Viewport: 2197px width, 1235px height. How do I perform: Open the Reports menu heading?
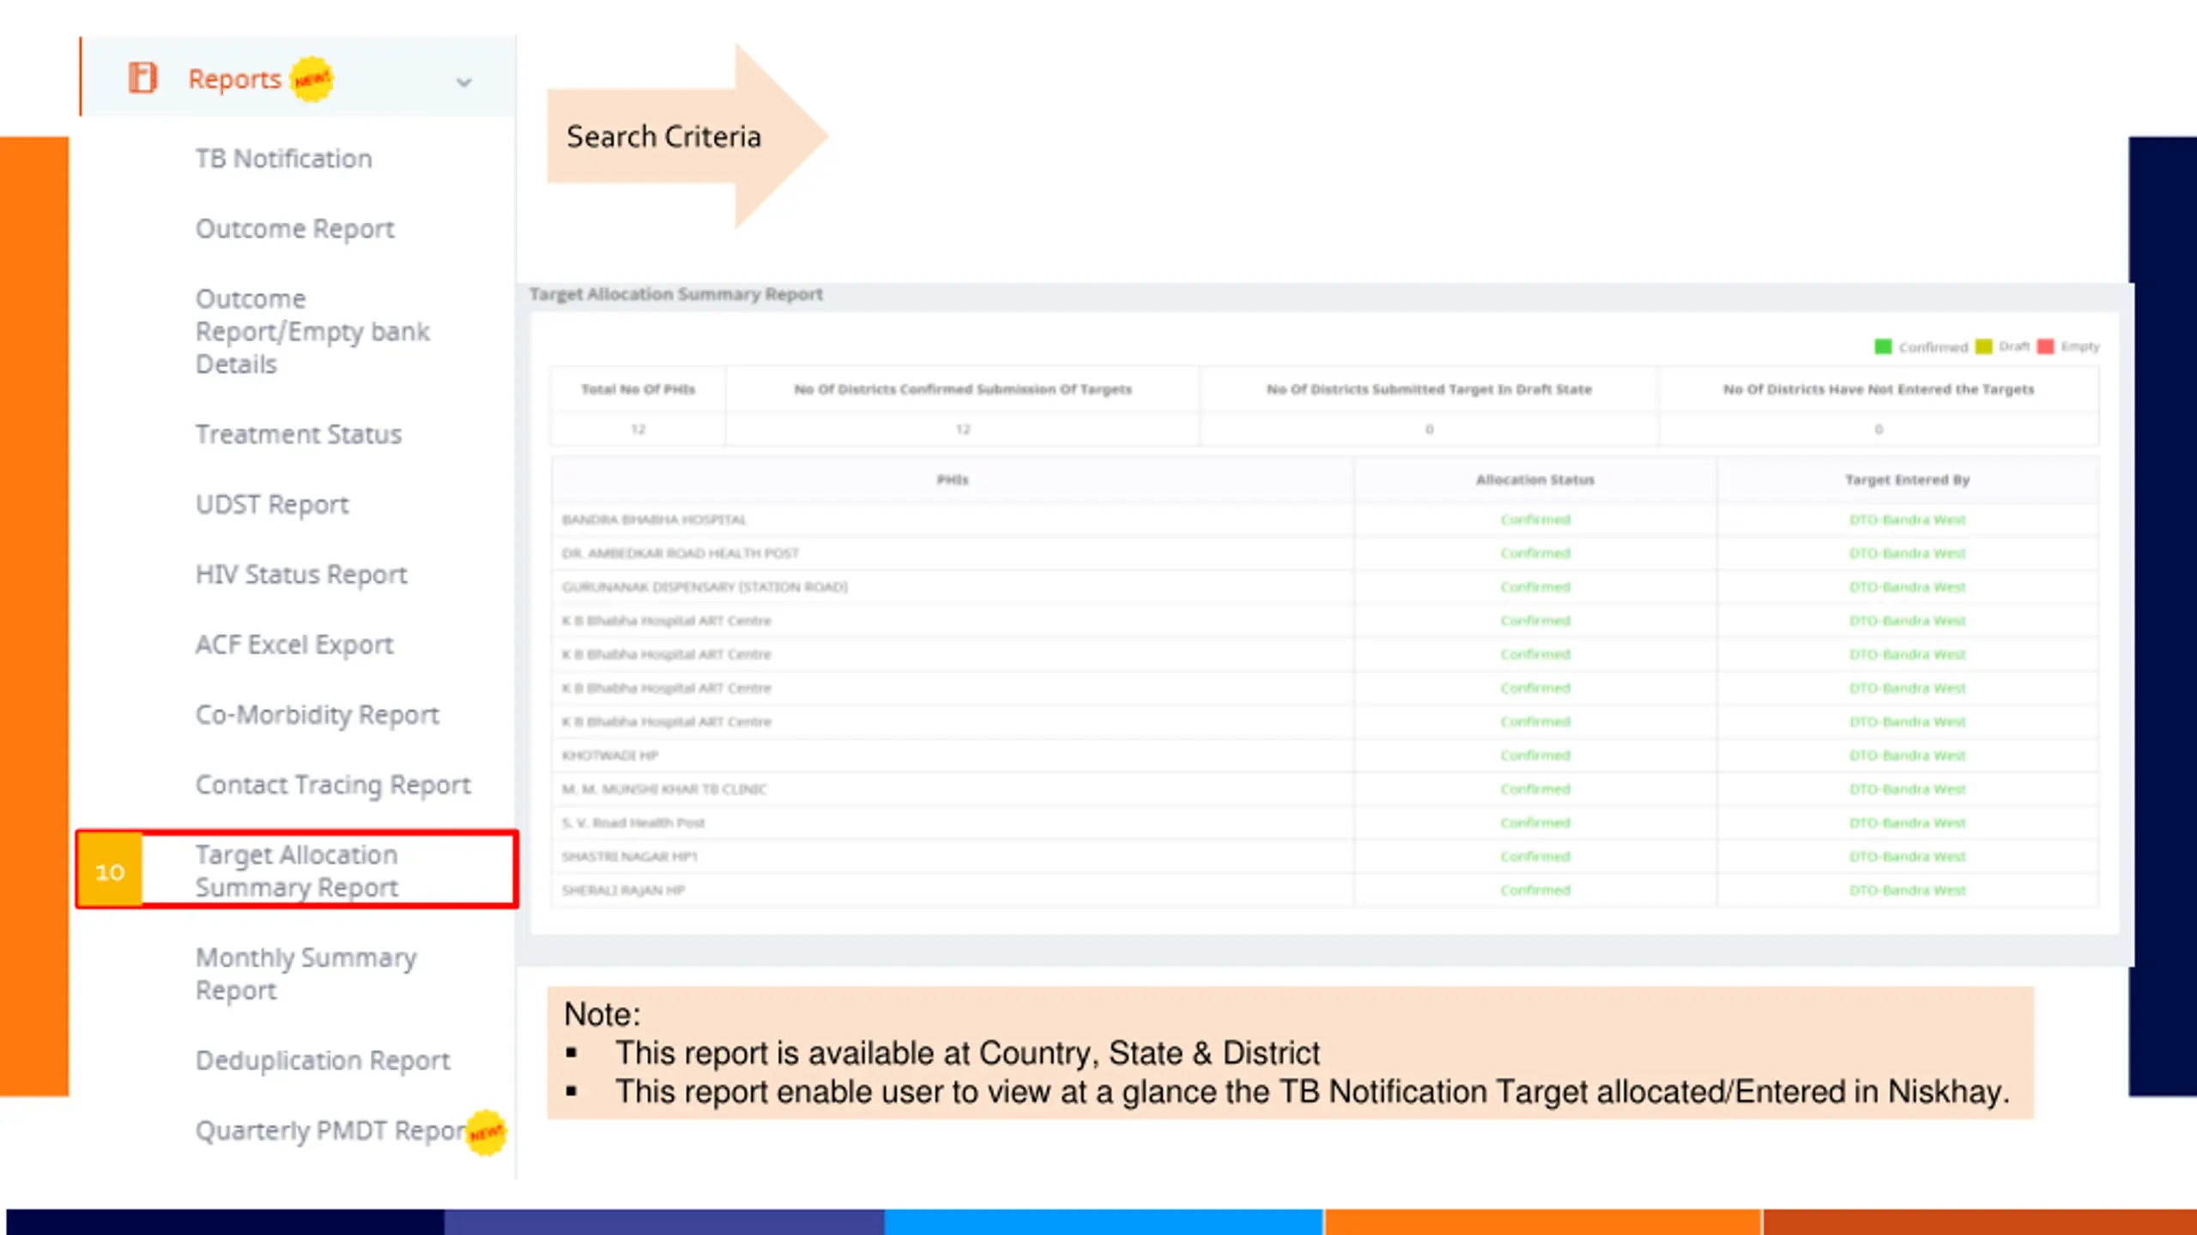pos(234,79)
